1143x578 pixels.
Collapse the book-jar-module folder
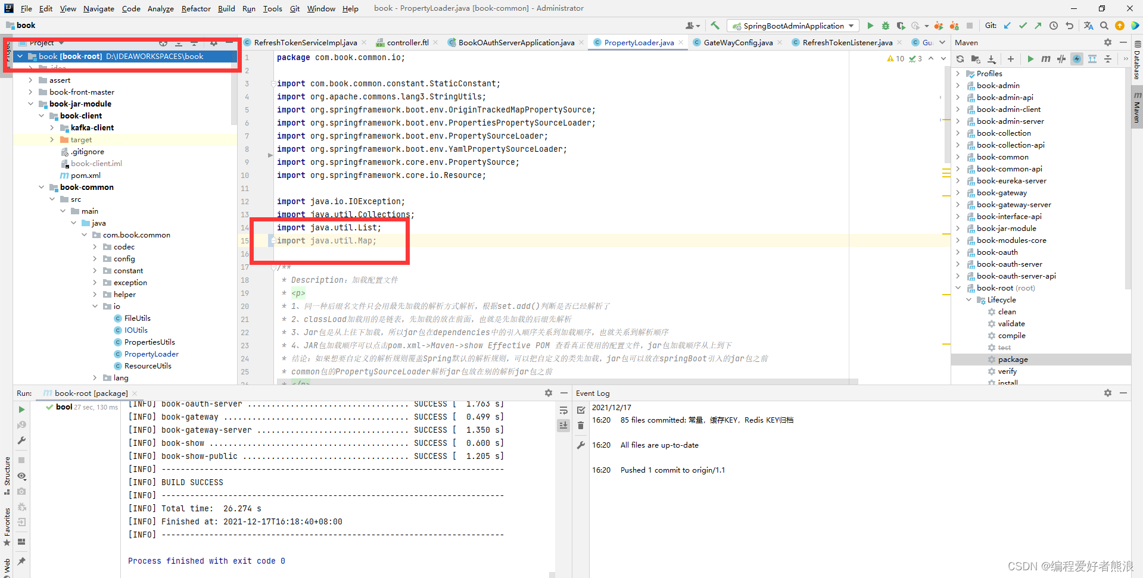[30, 104]
